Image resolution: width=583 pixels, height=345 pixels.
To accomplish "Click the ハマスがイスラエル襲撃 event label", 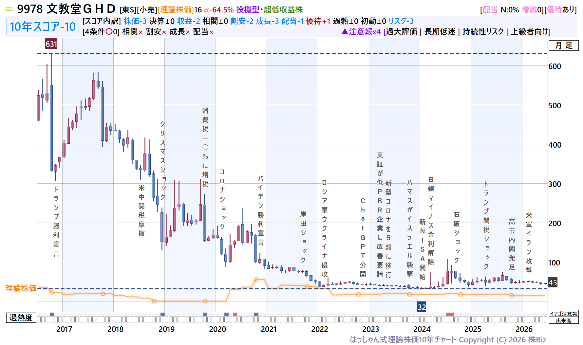I will tap(410, 228).
